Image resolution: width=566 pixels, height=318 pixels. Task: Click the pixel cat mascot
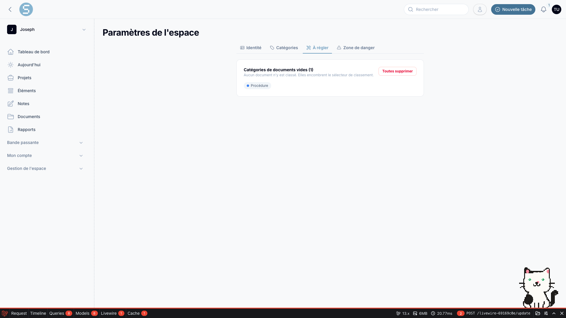[x=538, y=287]
